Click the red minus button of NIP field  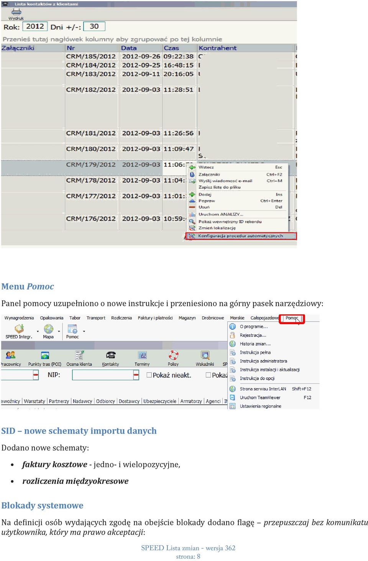point(136,375)
